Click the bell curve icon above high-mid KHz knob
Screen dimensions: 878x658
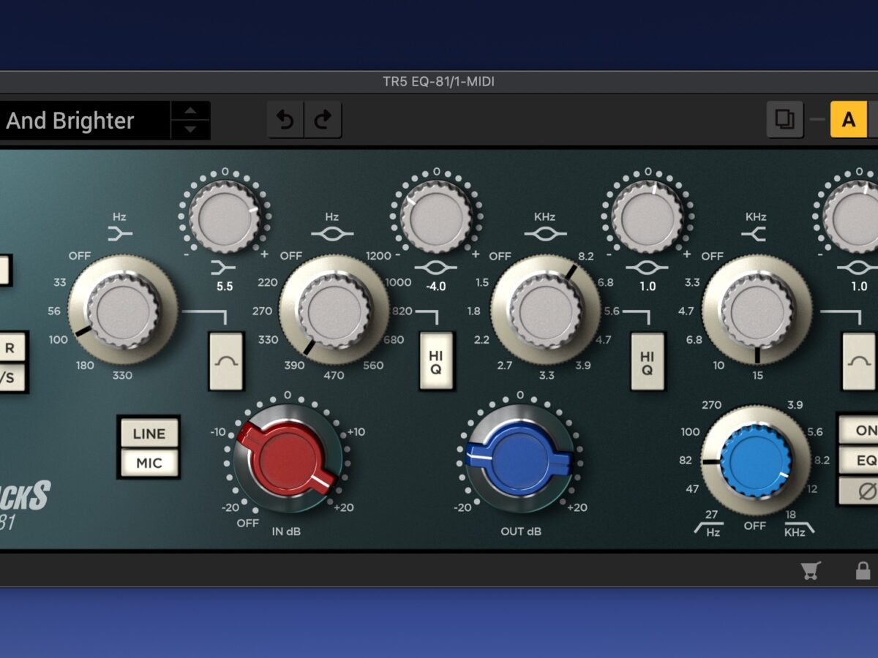544,234
